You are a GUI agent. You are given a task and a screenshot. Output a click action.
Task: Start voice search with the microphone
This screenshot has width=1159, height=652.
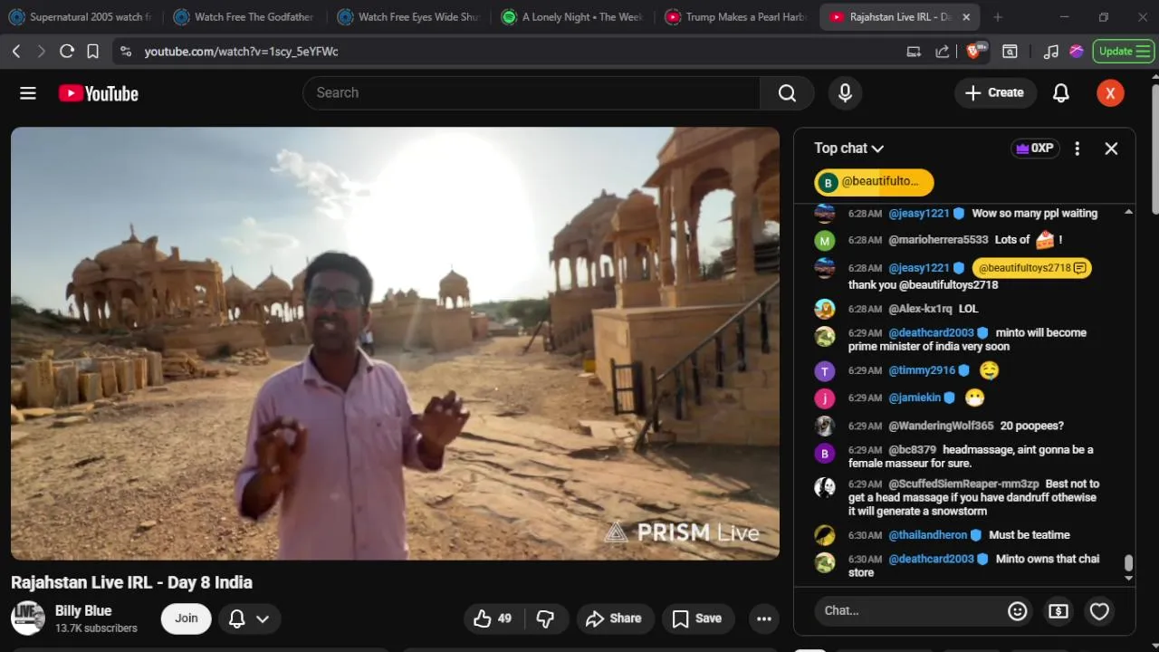click(x=845, y=92)
